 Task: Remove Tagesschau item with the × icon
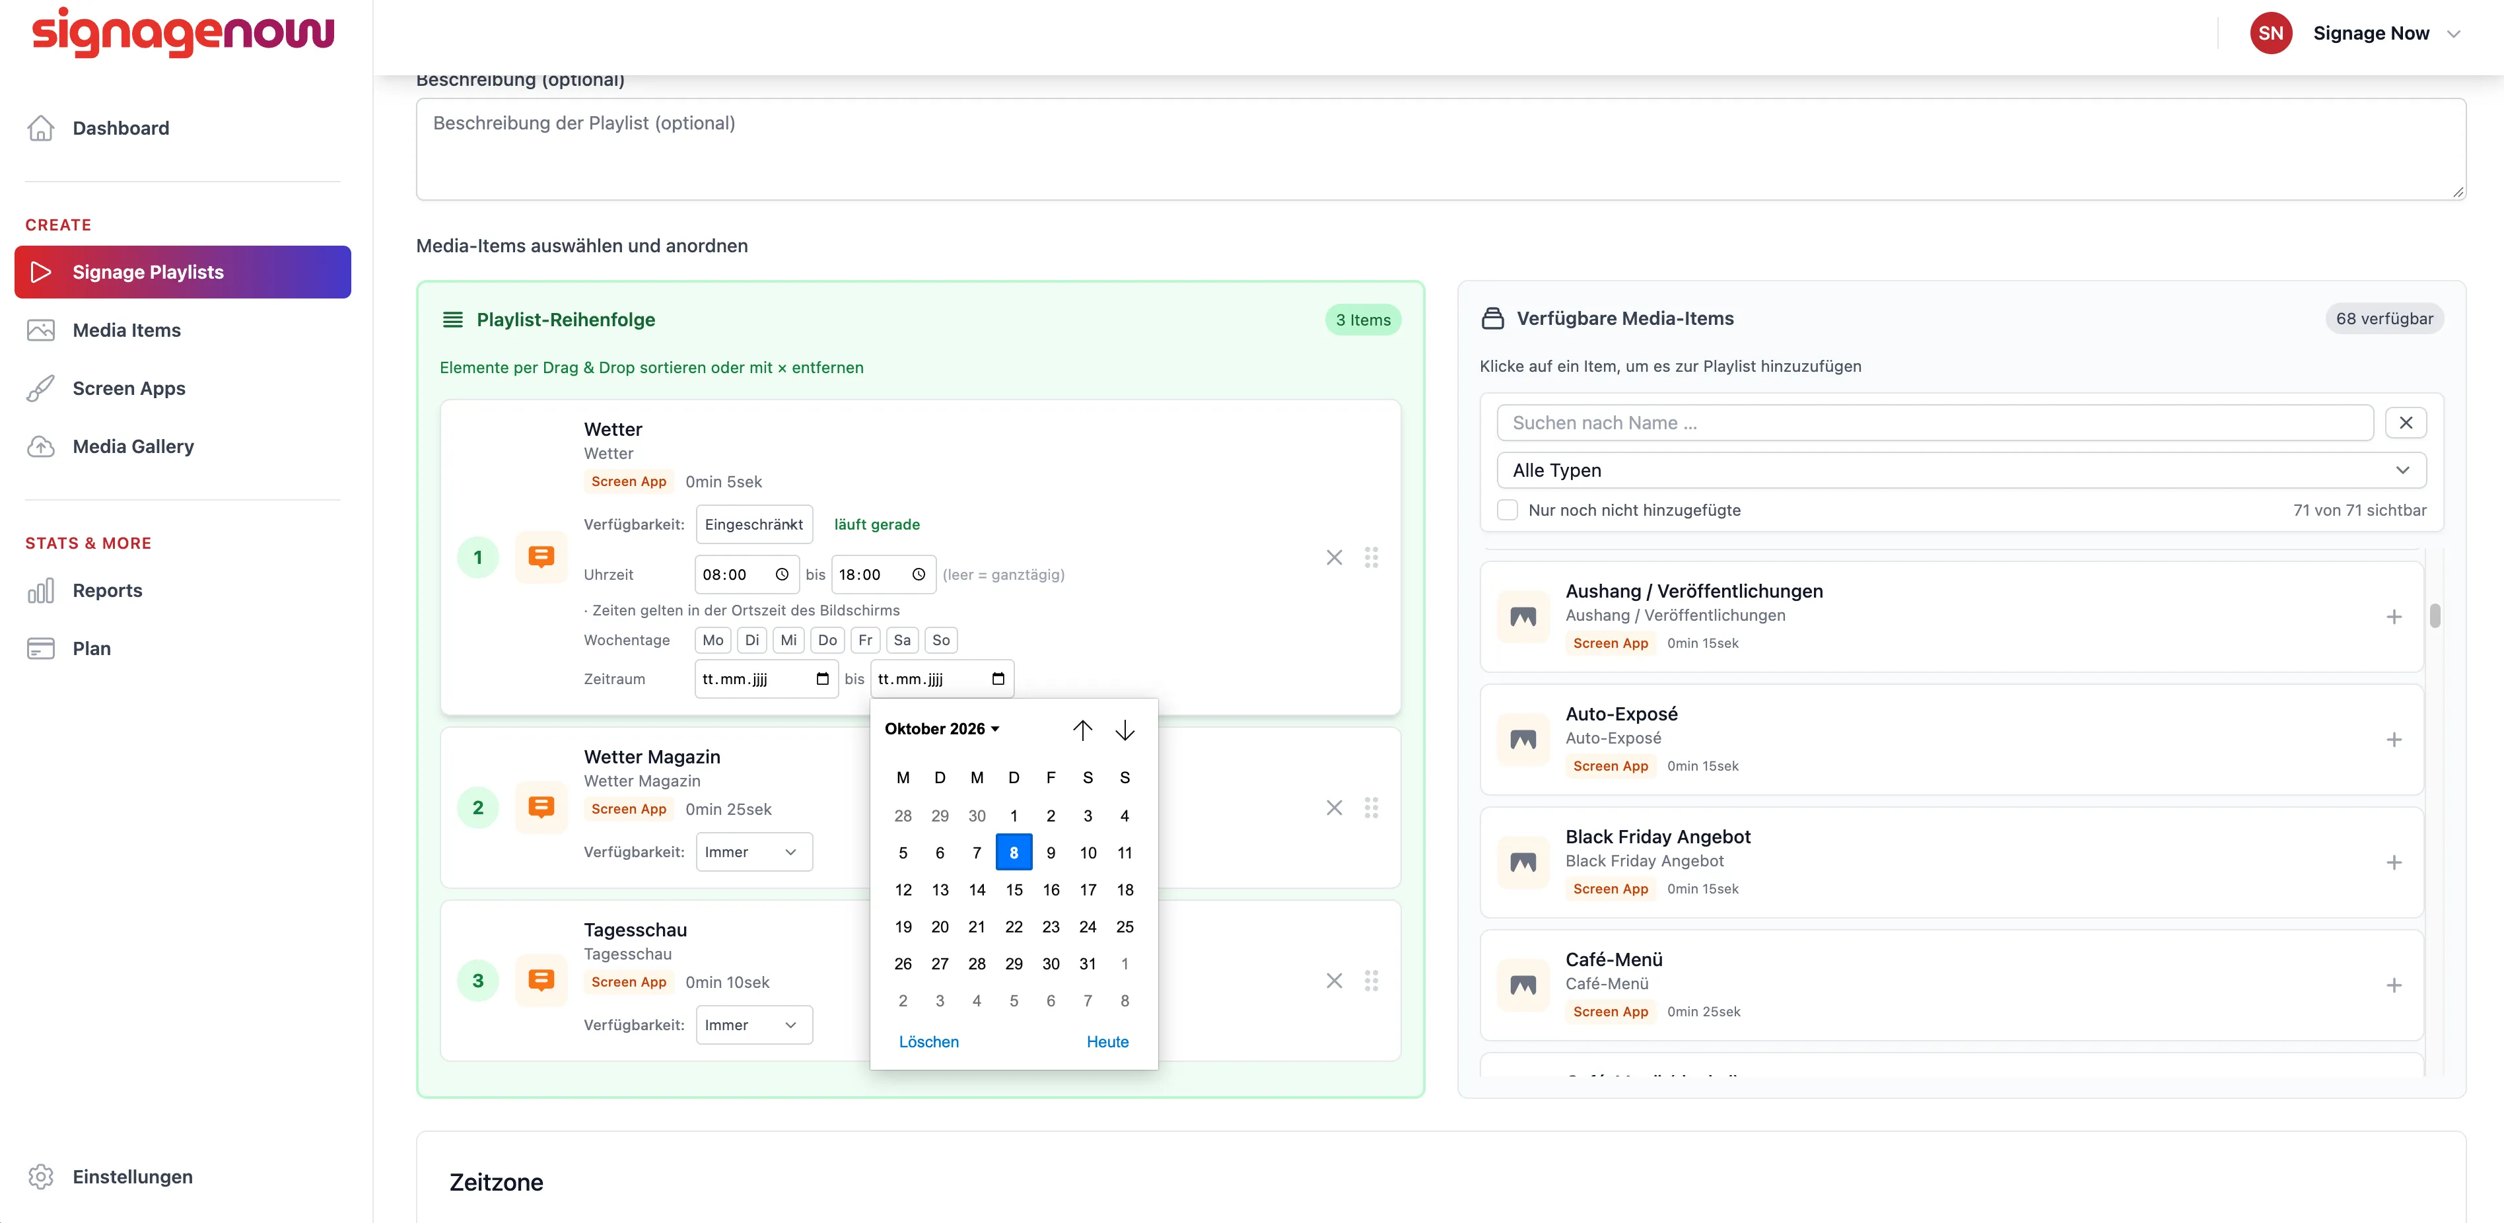(1334, 981)
